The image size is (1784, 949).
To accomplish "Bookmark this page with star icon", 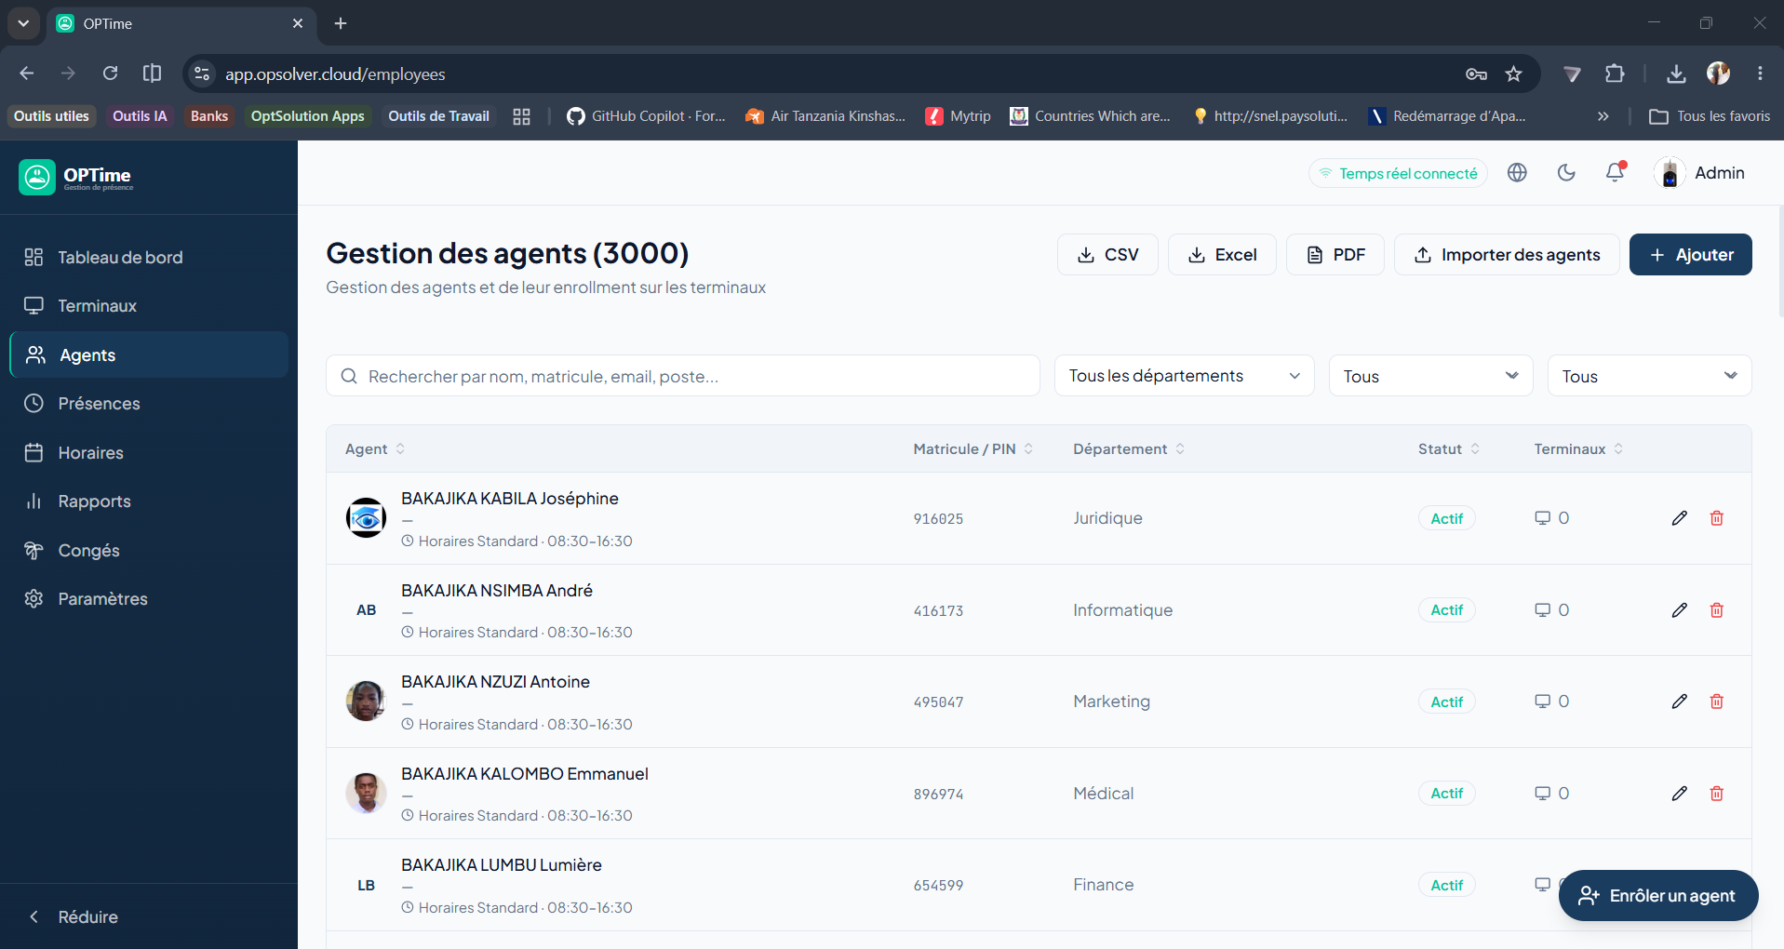I will point(1514,74).
